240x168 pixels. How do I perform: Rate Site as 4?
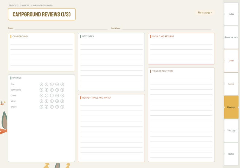[x=57, y=84]
